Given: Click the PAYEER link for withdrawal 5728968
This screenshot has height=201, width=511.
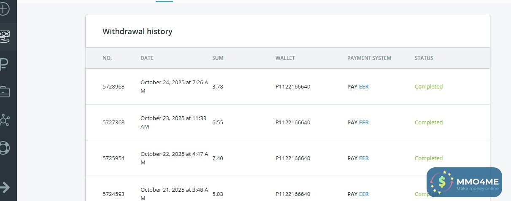Looking at the screenshot, I should pyautogui.click(x=358, y=87).
